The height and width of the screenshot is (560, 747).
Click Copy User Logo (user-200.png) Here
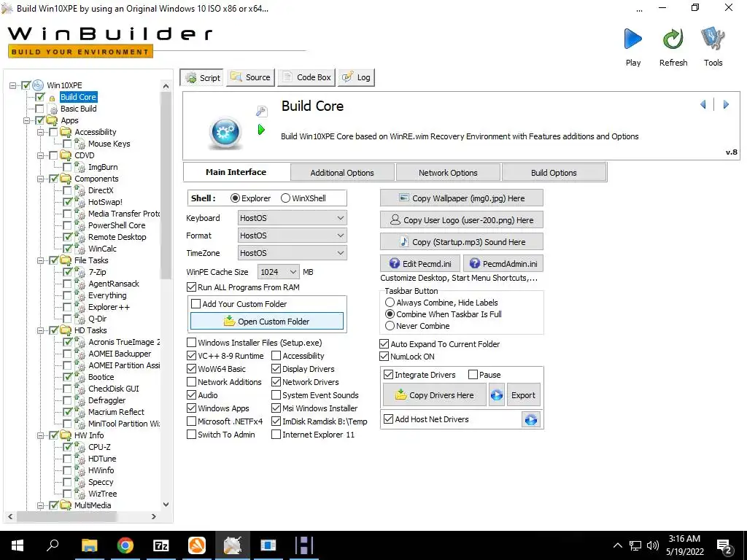coord(461,220)
